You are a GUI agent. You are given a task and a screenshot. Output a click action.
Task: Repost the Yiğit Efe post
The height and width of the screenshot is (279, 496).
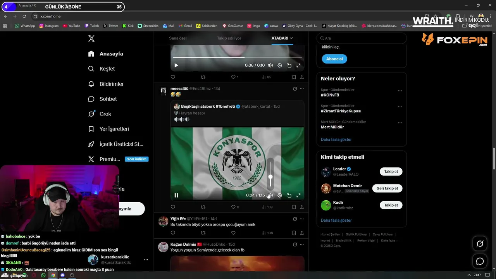pyautogui.click(x=203, y=233)
